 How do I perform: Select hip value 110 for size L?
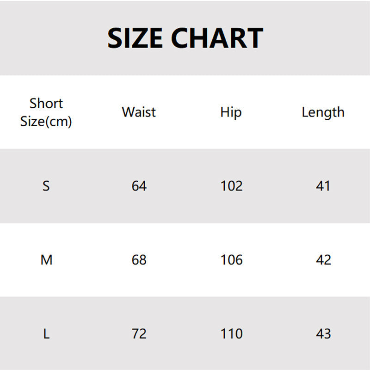(231, 333)
